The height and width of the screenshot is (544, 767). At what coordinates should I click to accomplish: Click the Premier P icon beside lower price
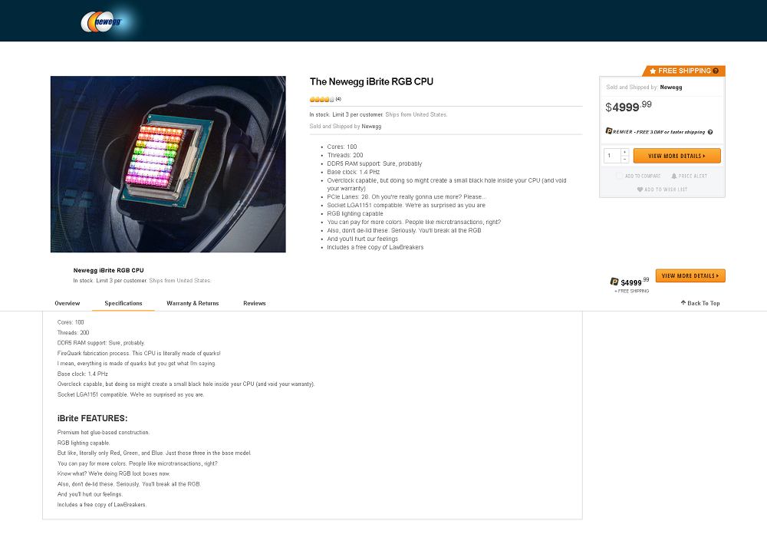(x=614, y=282)
